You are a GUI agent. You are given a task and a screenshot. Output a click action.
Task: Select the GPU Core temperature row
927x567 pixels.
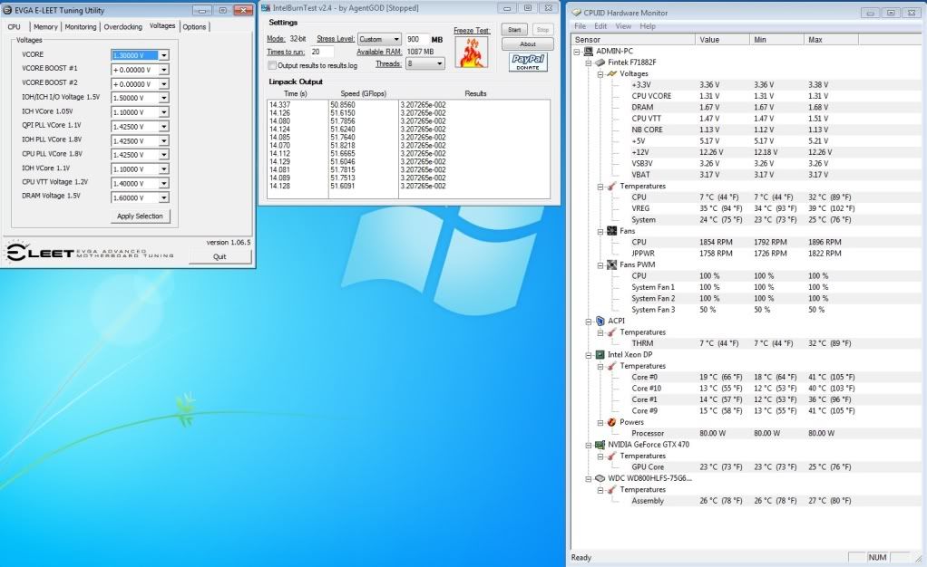[x=745, y=466]
